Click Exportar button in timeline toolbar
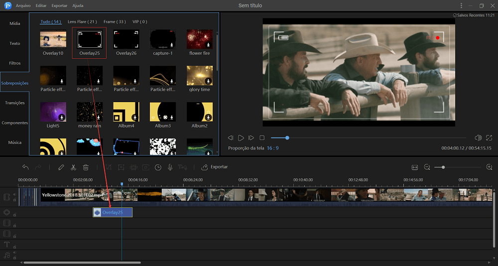Image resolution: width=498 pixels, height=266 pixels. coord(215,167)
